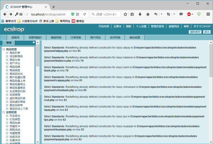This screenshot has width=213, height=144.
Task: Reload the page with the refresh icon
Action: (85, 14)
